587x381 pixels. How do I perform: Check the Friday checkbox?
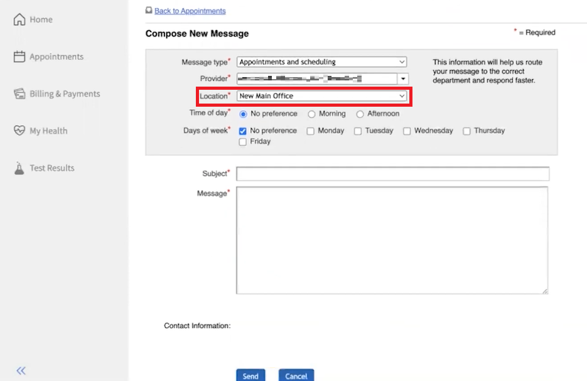click(x=242, y=142)
